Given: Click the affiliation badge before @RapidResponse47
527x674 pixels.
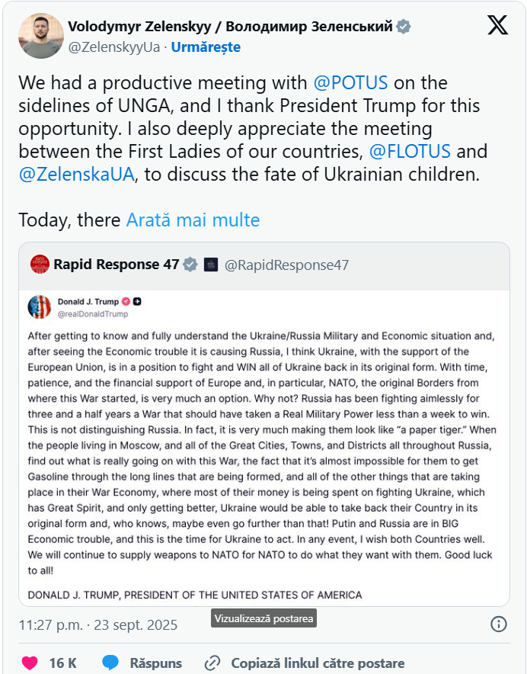Looking at the screenshot, I should click(211, 265).
